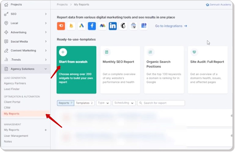Screen dimensions: 235x152
Task: Open the Google Ads integration icon
Action: click(x=82, y=26)
